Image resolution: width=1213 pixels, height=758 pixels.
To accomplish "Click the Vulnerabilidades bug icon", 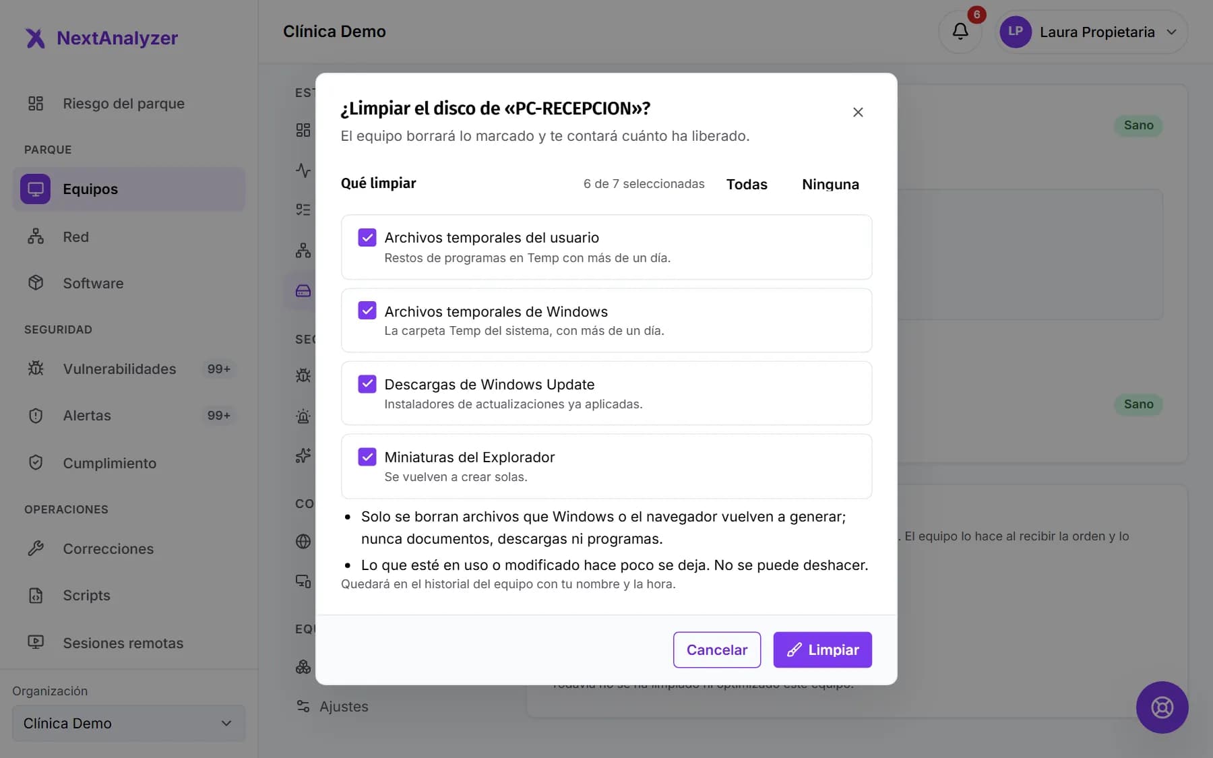I will point(36,369).
